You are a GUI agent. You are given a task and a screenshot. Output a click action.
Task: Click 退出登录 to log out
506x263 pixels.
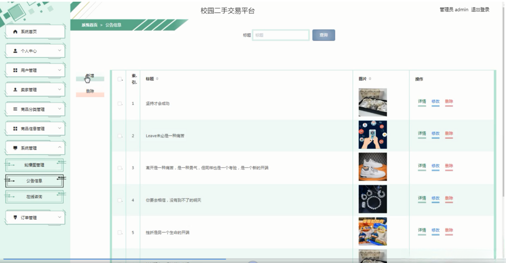point(480,10)
